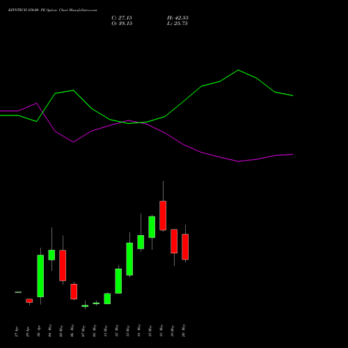Viewport: 348px width, 348px height.
Task: Click the 19 May date label
Action: [173, 331]
